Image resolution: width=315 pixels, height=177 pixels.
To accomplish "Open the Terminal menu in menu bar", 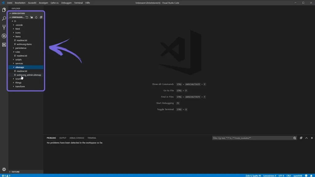I will [x=78, y=3].
